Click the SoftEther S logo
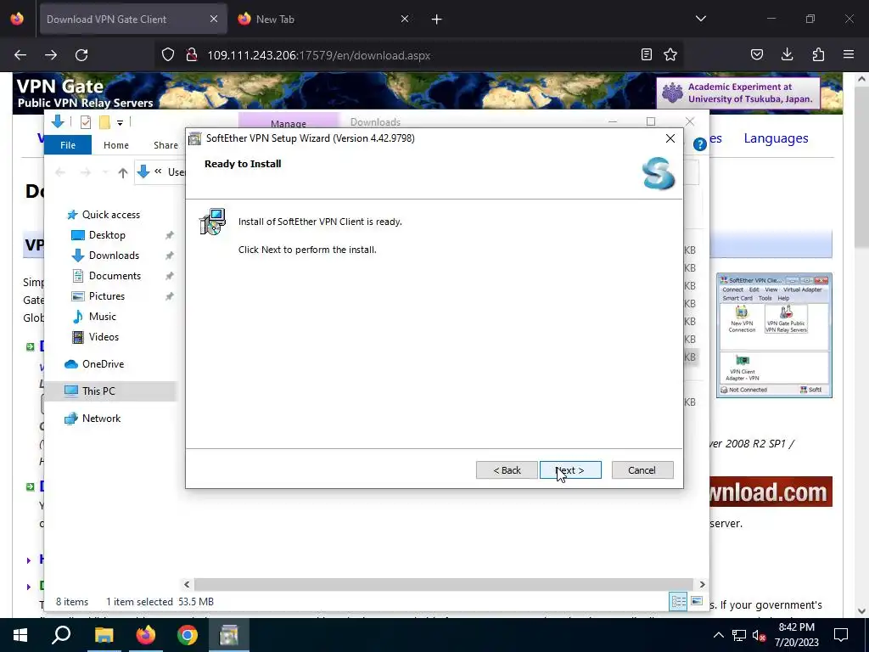The height and width of the screenshot is (652, 869). click(659, 173)
